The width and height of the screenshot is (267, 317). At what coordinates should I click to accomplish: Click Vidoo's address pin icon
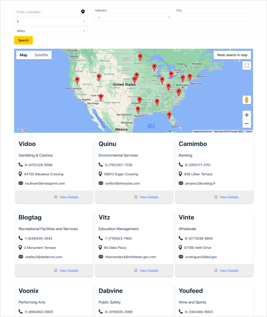(x=20, y=174)
